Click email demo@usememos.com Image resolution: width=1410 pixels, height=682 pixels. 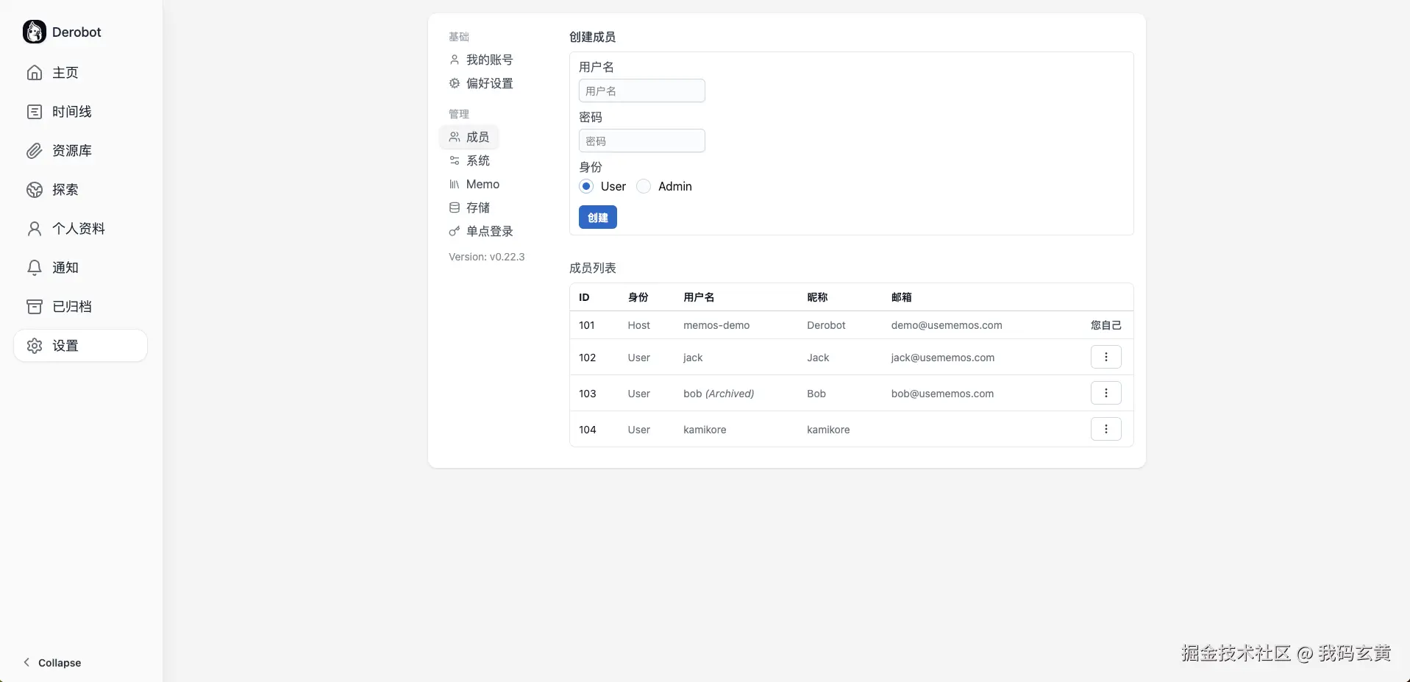pos(947,325)
